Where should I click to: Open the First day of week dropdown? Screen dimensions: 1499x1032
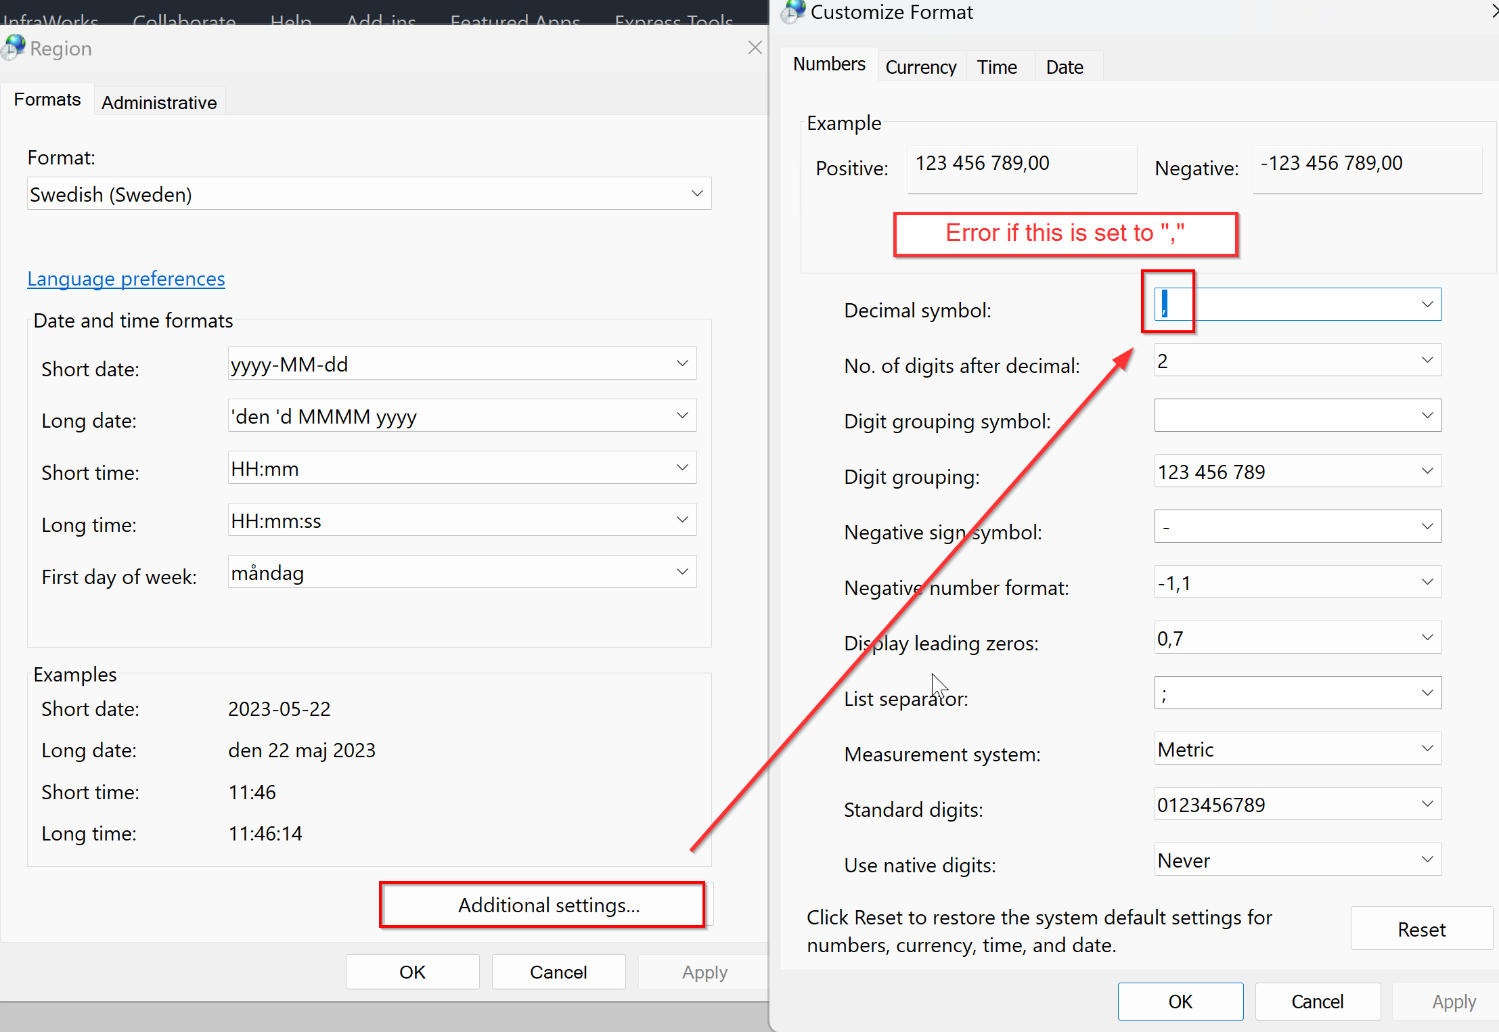[682, 572]
